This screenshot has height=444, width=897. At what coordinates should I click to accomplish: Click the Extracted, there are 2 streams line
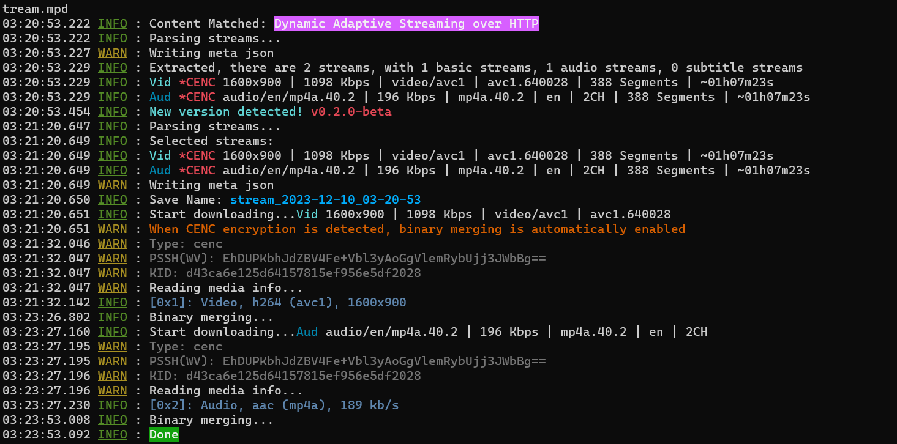click(476, 68)
